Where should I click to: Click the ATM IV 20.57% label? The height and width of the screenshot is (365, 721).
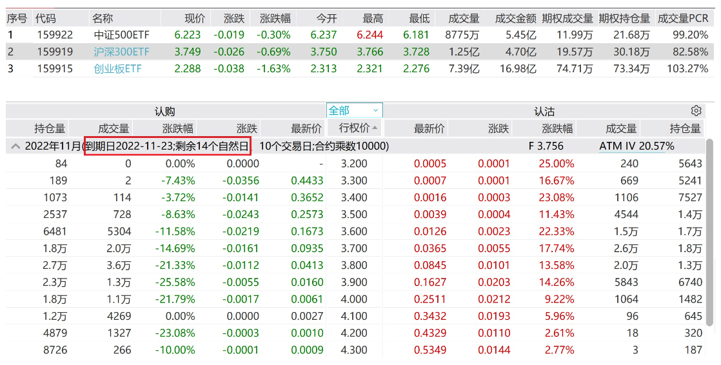(x=637, y=146)
